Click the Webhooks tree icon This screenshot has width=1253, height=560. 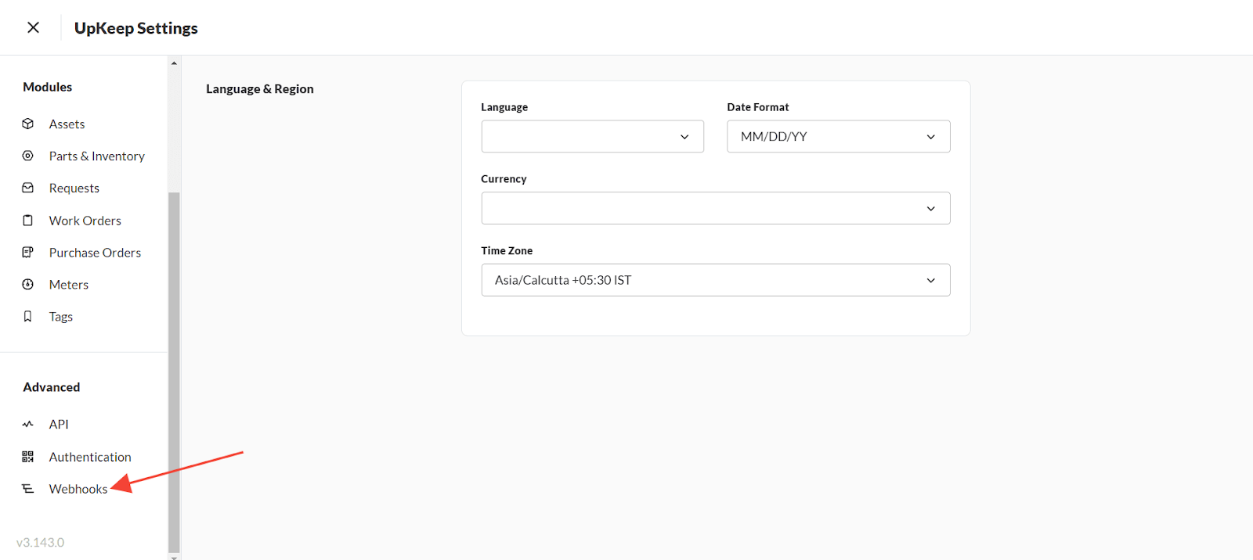28,489
